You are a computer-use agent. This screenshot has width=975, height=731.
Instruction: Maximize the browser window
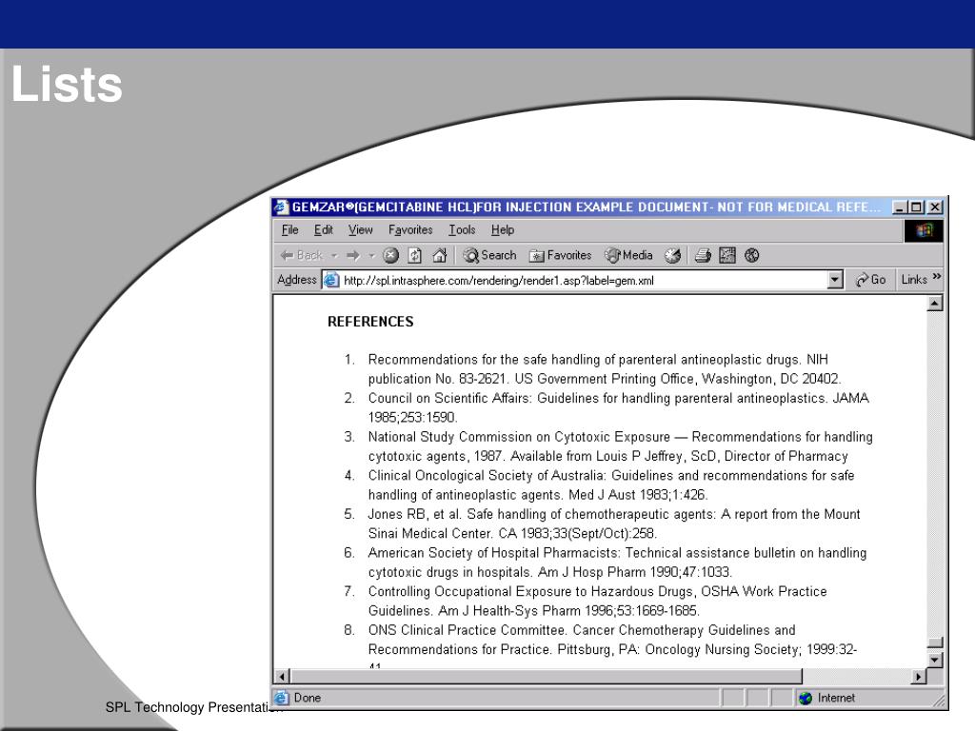916,207
